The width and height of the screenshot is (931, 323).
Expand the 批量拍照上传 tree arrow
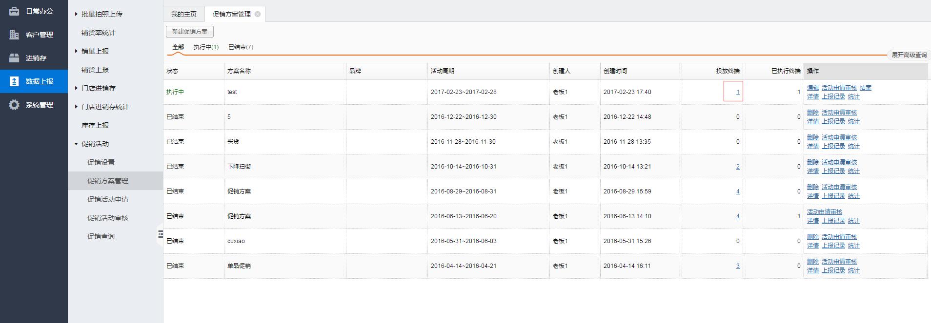click(76, 14)
